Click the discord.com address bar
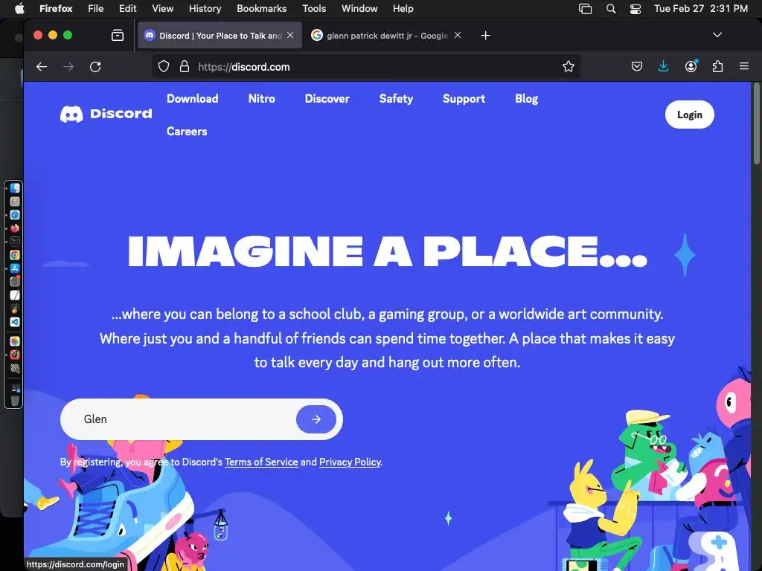762x571 pixels. pos(367,66)
